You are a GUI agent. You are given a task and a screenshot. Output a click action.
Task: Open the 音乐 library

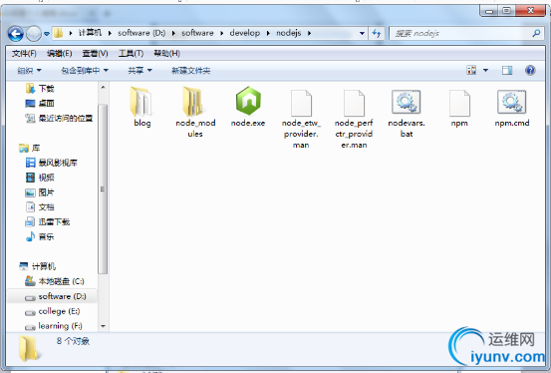pyautogui.click(x=40, y=236)
